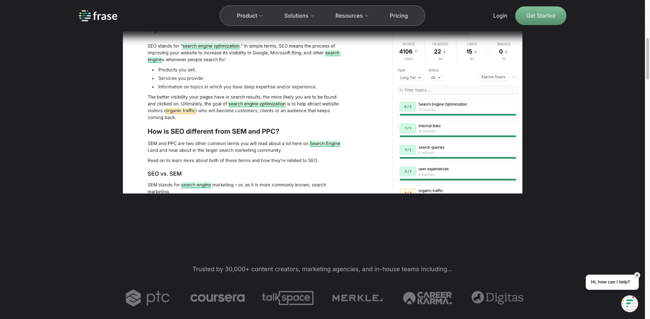The image size is (650, 319).
Task: Click the PTC company logo
Action: click(148, 298)
